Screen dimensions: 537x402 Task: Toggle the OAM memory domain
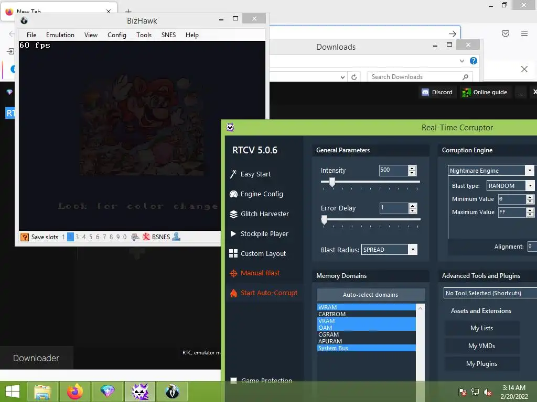[367, 328]
